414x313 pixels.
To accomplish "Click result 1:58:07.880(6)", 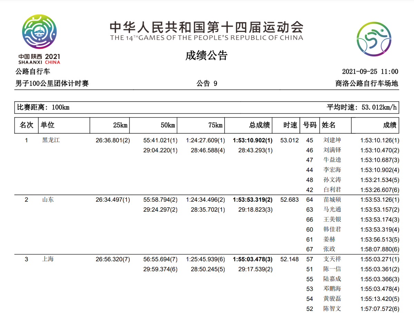I will point(380,249).
